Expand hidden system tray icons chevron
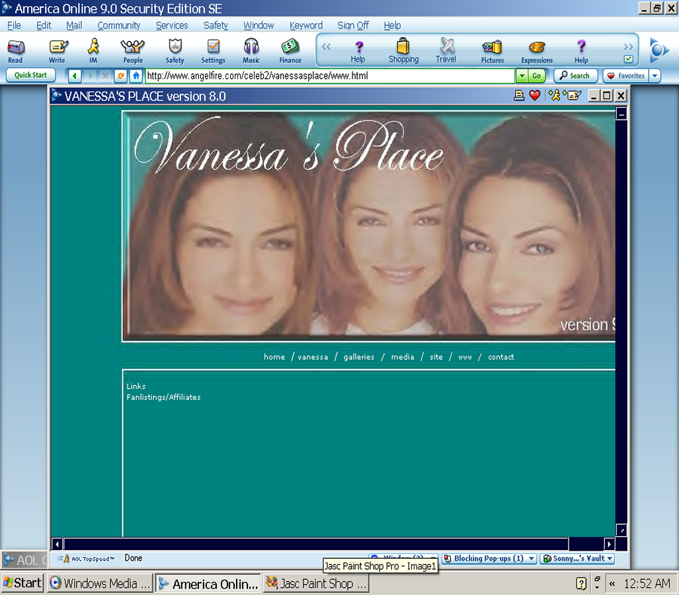The width and height of the screenshot is (679, 595). [x=612, y=584]
